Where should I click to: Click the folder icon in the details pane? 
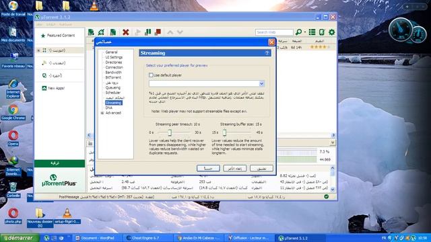tap(90, 143)
